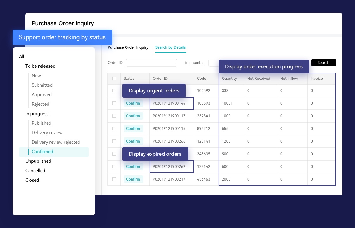Click order ID P02019121900262 cell
Viewport: 355px width, 228px height.
[171, 167]
